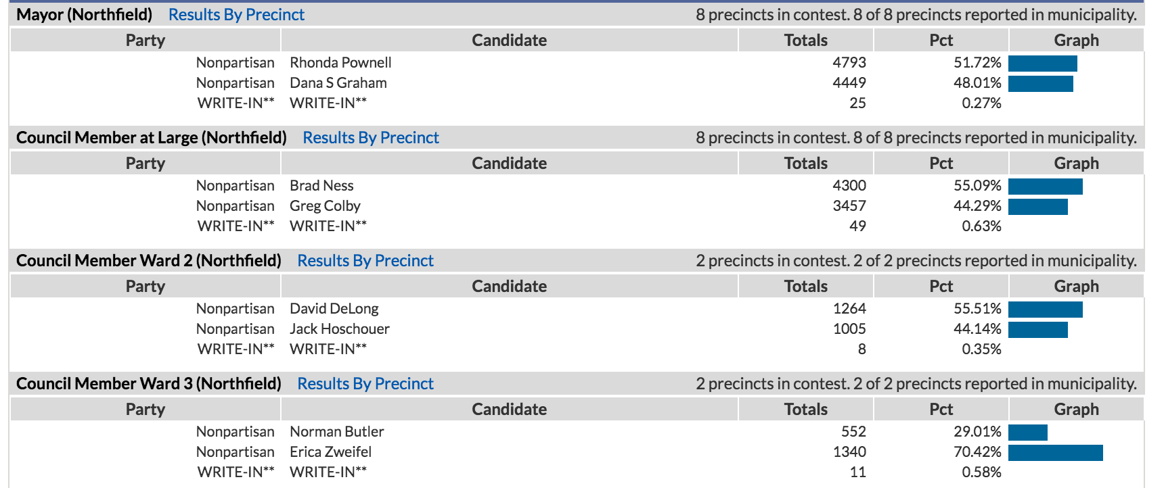The width and height of the screenshot is (1164, 488).
Task: Open Results By Precinct for Mayor contest
Action: tap(236, 14)
